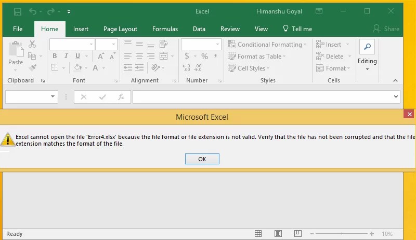
Task: Click the zoom slider in status bar
Action: point(346,234)
